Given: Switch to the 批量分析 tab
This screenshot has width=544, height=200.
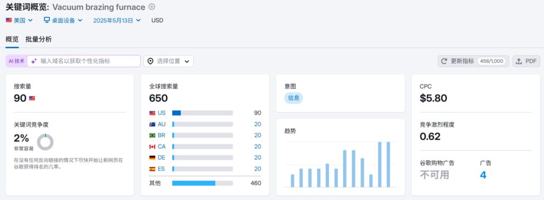Looking at the screenshot, I should (38, 39).
